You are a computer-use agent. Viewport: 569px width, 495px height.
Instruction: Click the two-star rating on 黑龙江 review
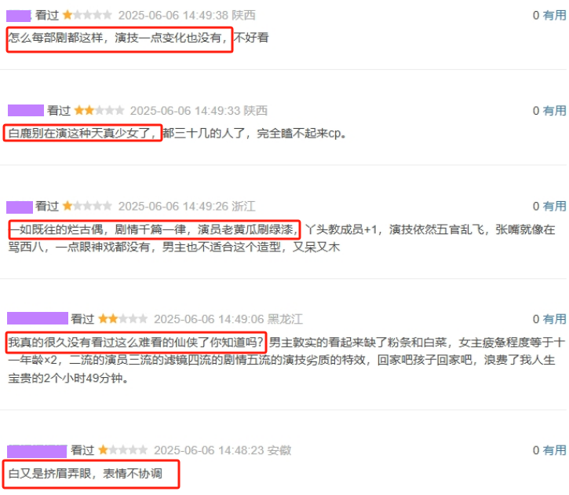click(x=122, y=319)
